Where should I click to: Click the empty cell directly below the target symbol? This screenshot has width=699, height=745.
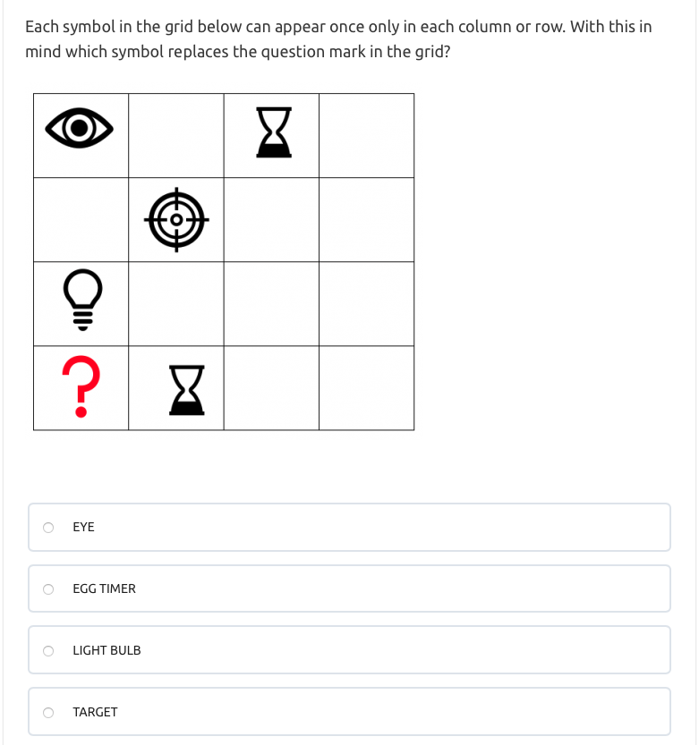pos(176,303)
